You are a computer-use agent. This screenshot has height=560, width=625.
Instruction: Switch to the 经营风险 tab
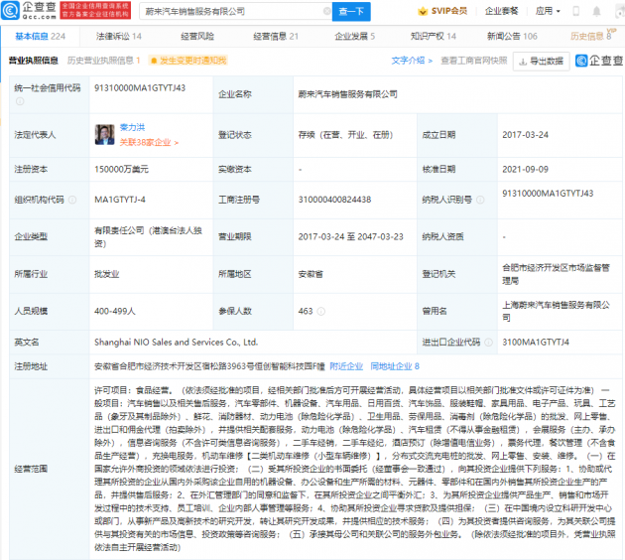coord(197,37)
